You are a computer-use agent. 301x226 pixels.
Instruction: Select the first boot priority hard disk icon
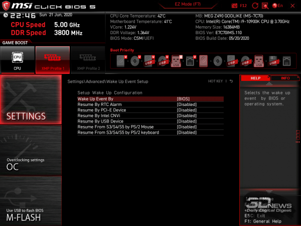(x=121, y=62)
